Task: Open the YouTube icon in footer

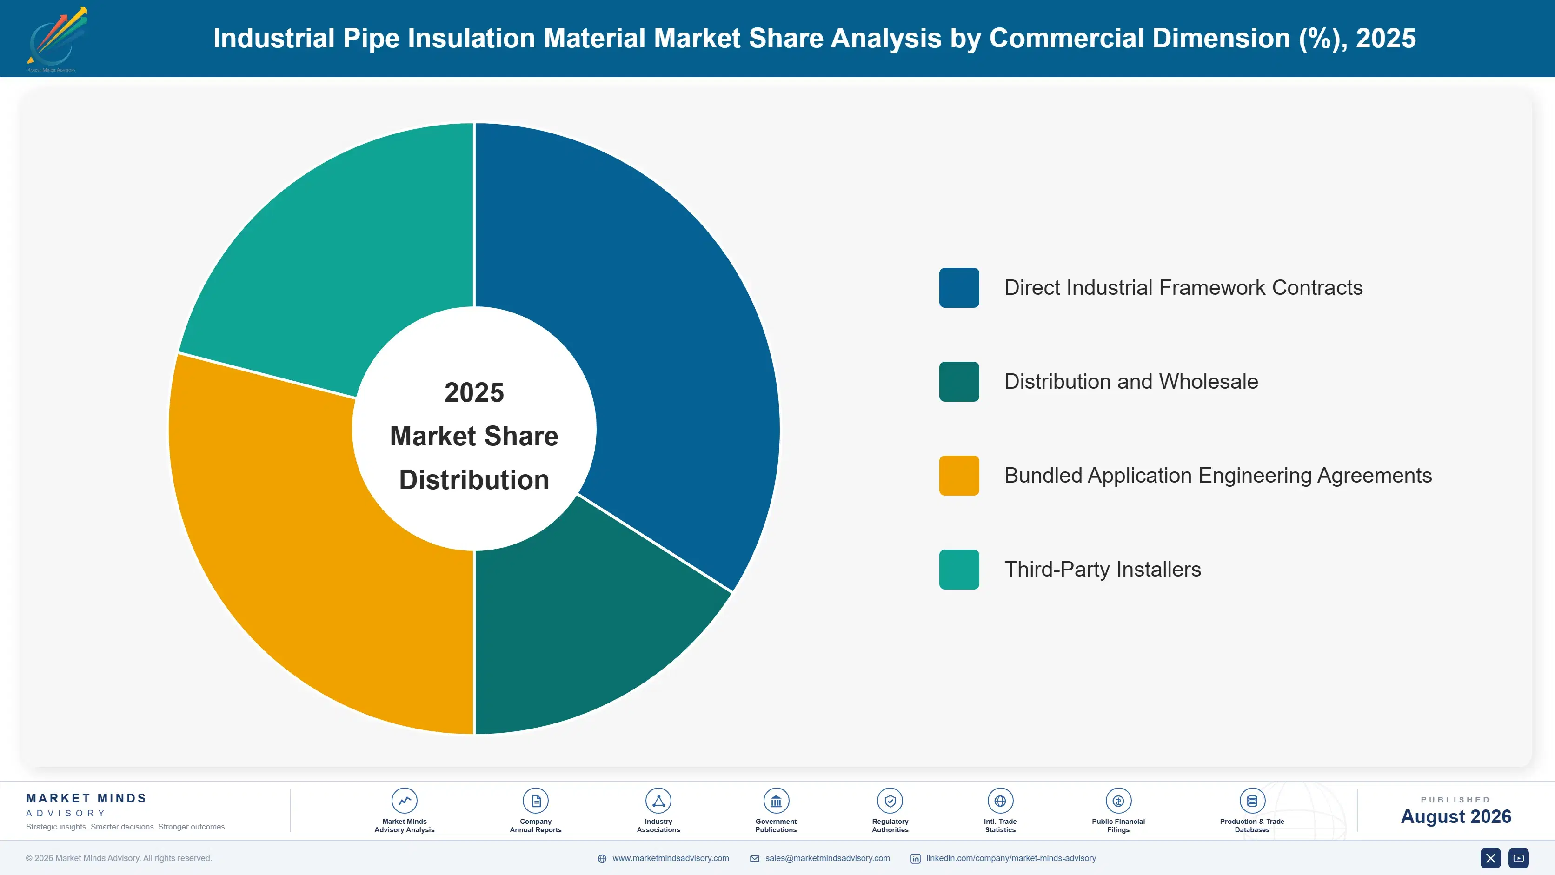Action: point(1519,858)
